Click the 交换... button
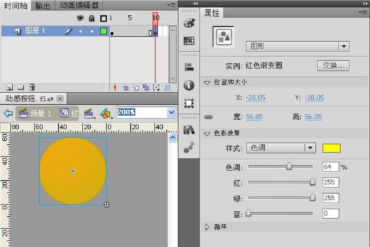The height and width of the screenshot is (247, 370). point(333,66)
